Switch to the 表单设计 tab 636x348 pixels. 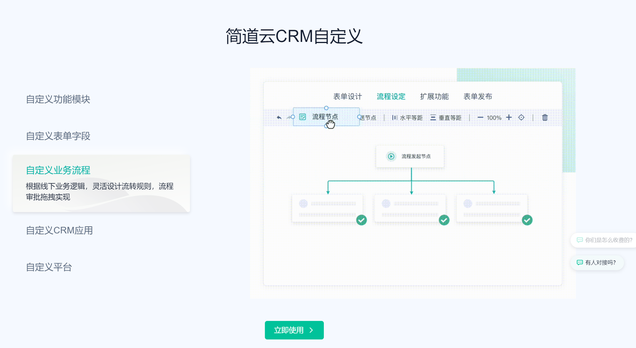pyautogui.click(x=348, y=97)
